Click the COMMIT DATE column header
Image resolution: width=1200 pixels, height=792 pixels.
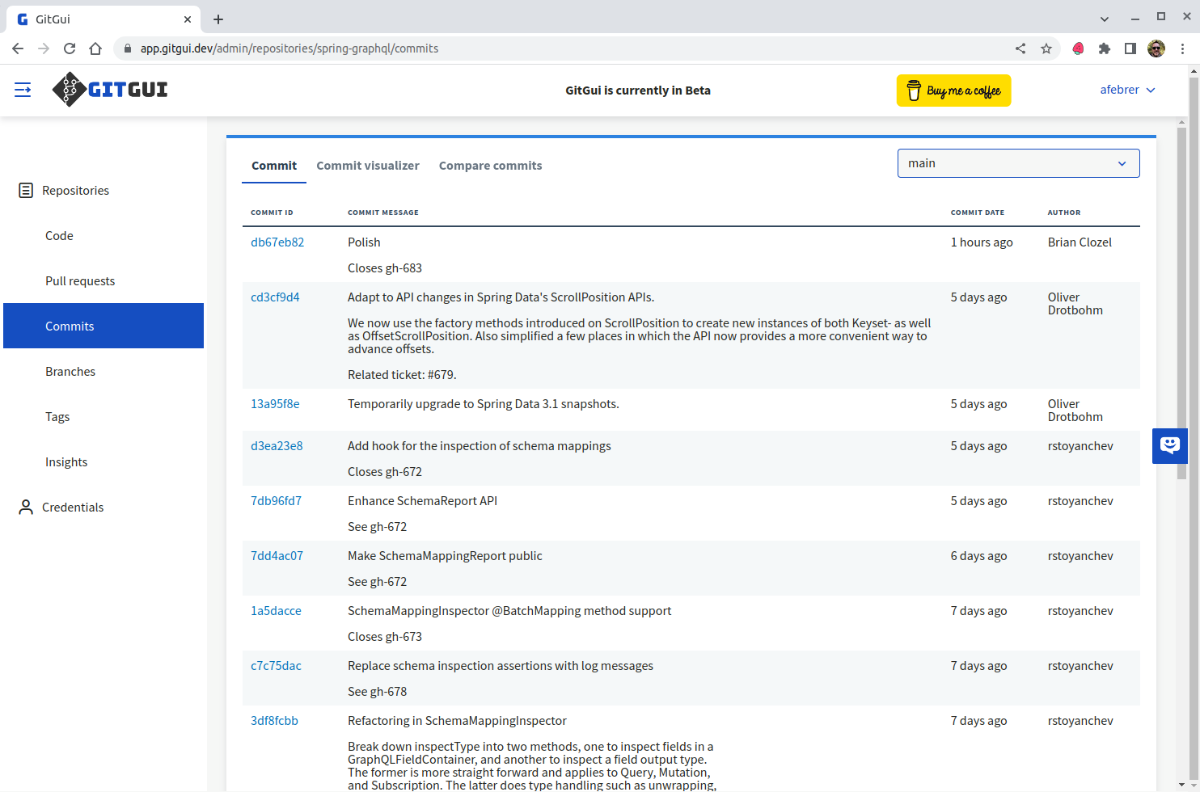point(977,213)
